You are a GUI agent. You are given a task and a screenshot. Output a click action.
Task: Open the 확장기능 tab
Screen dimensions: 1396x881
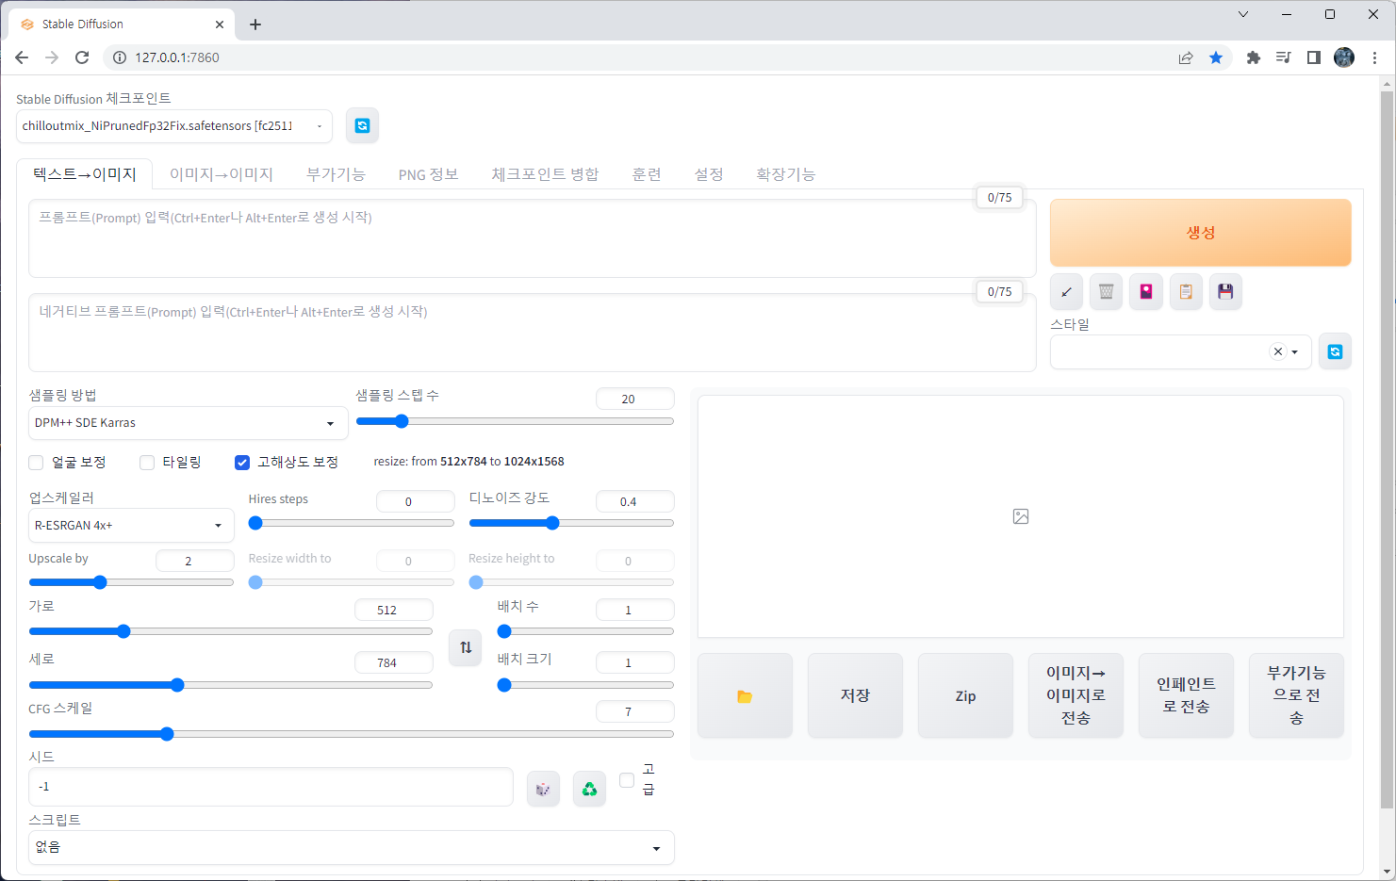(x=785, y=174)
